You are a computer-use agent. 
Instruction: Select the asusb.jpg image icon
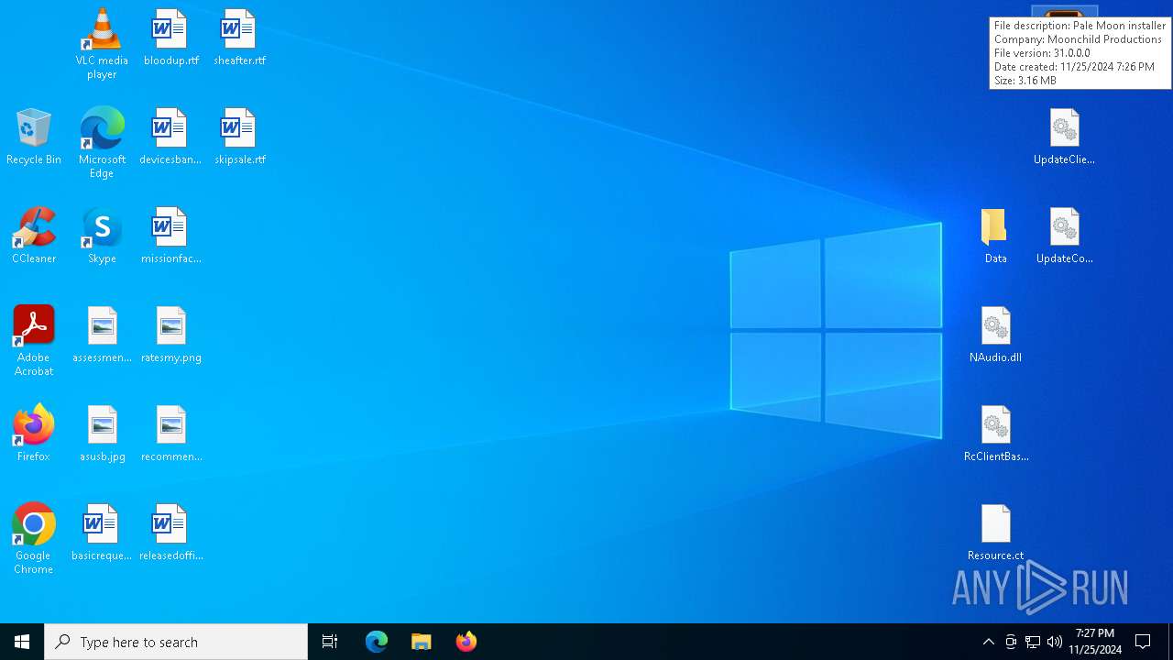click(x=102, y=434)
